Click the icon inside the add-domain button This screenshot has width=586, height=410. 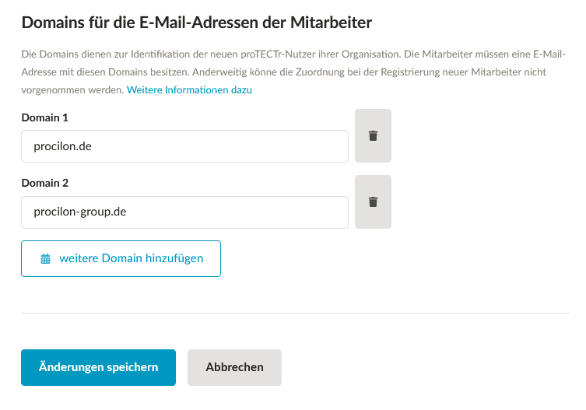pos(45,259)
